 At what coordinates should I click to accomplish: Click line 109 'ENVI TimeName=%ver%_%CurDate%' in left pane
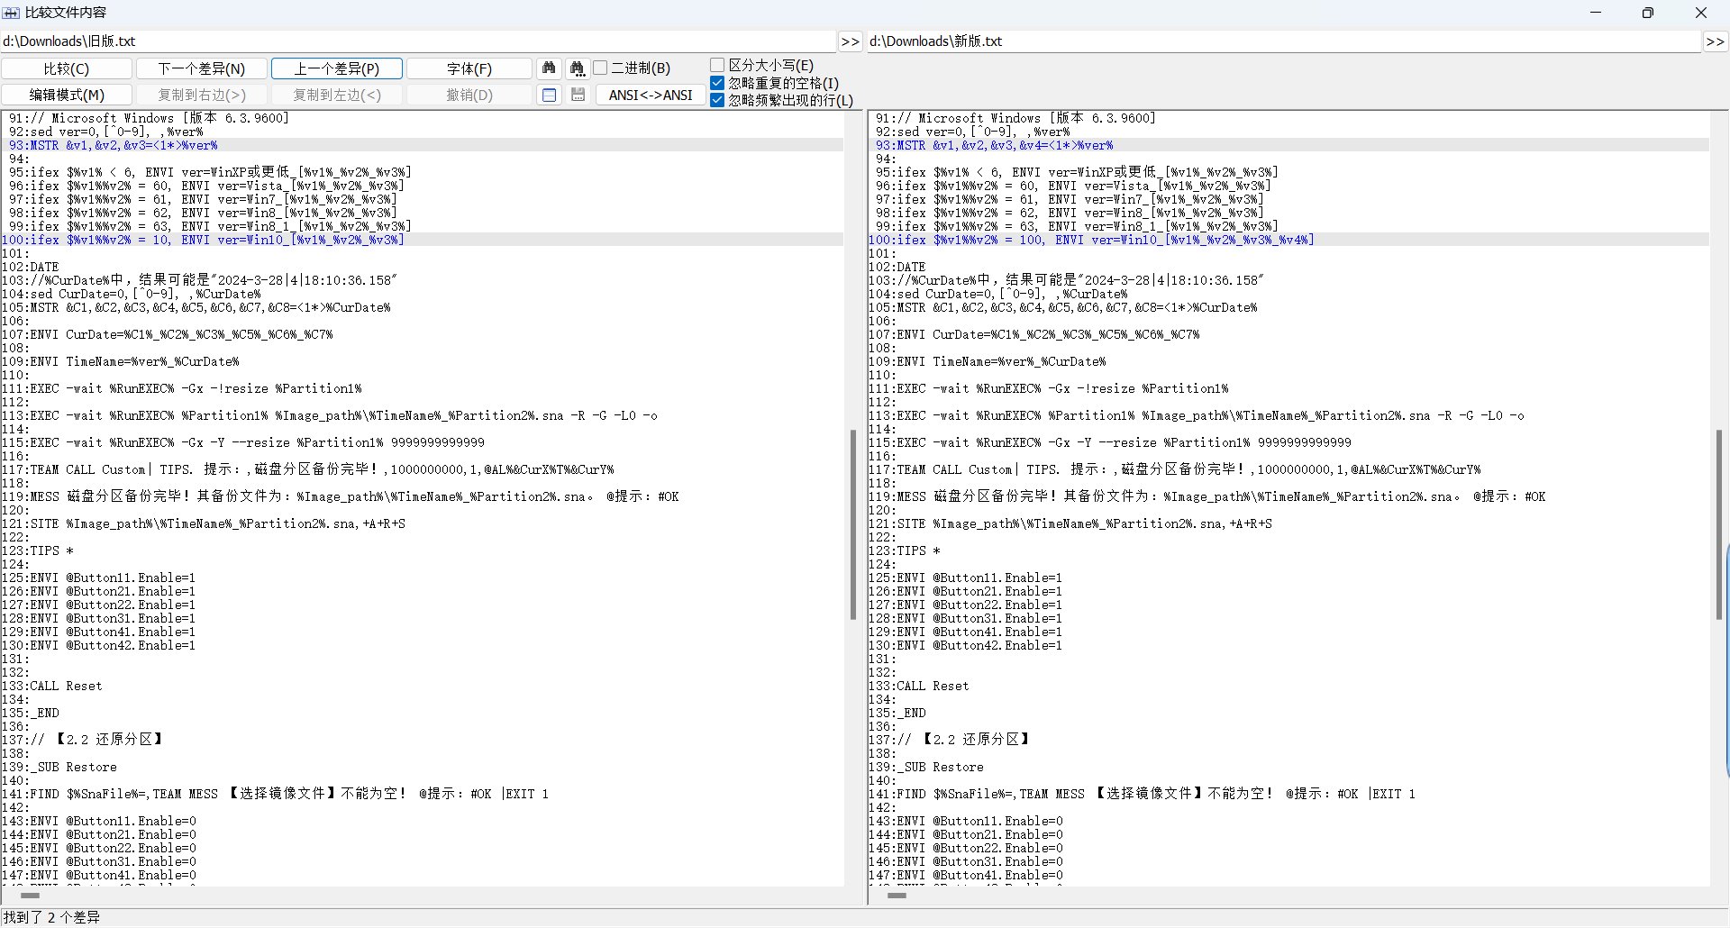pos(121,361)
